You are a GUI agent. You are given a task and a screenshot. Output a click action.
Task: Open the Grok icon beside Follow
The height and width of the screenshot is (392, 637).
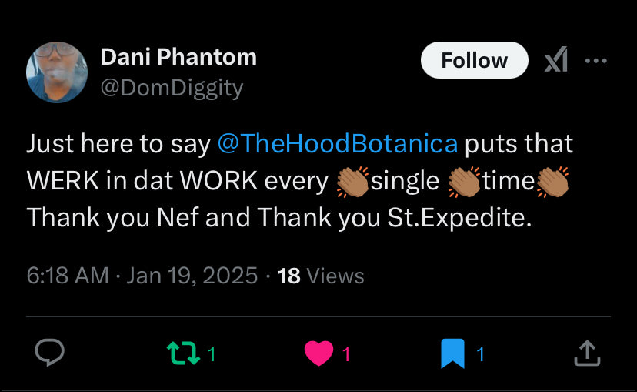[555, 60]
